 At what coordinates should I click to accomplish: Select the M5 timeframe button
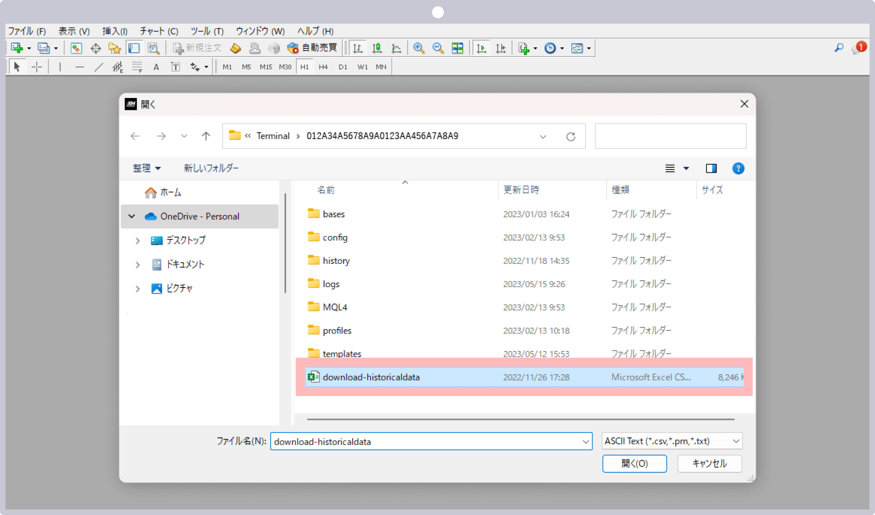coord(246,67)
